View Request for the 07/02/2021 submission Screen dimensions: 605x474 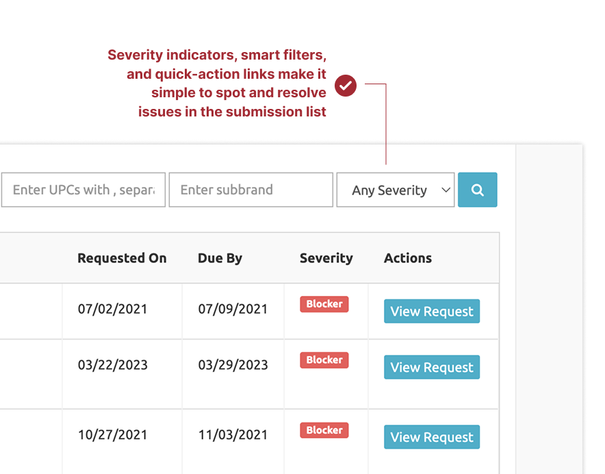(431, 311)
